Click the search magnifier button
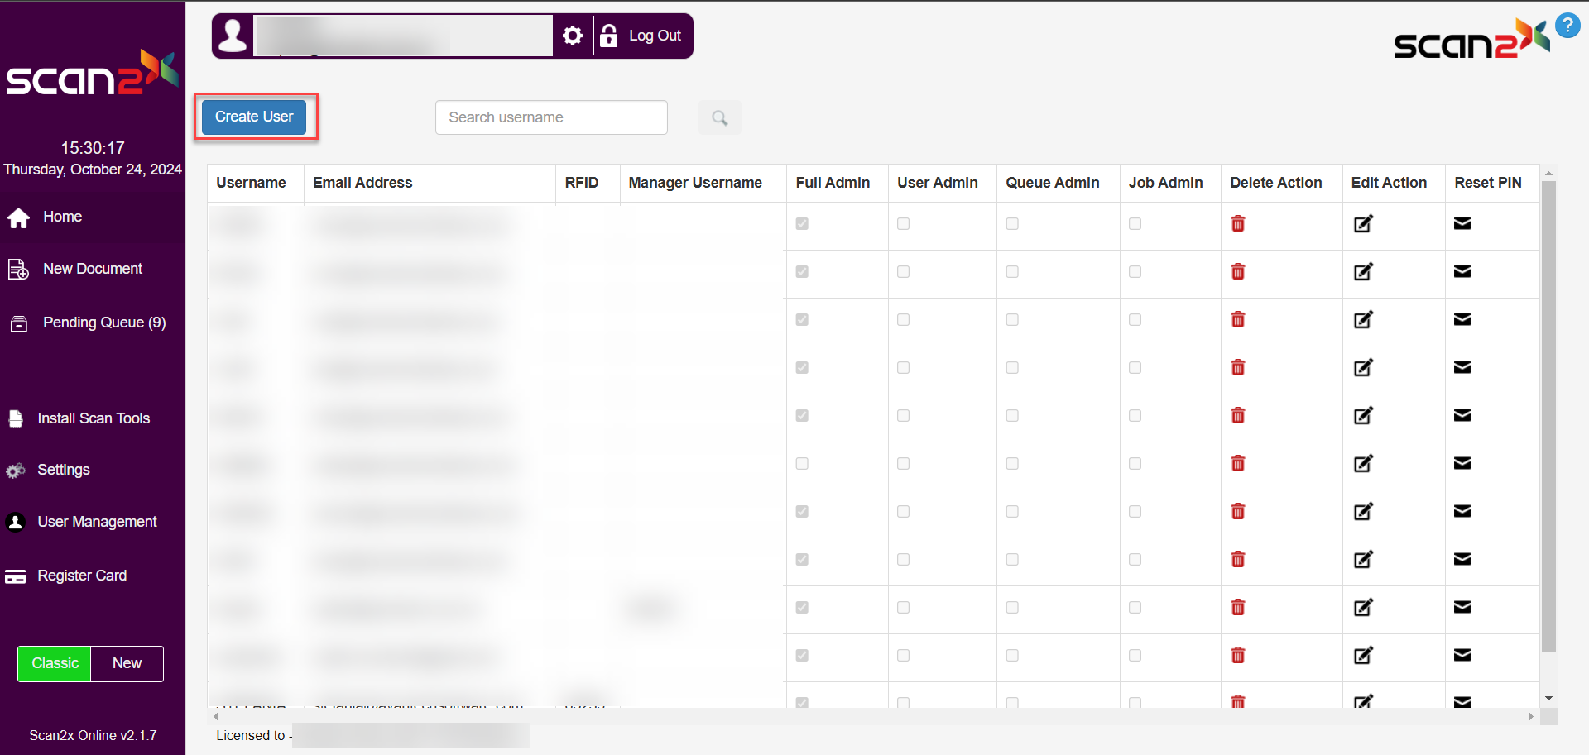Screen dimensions: 1589x755 pos(719,117)
